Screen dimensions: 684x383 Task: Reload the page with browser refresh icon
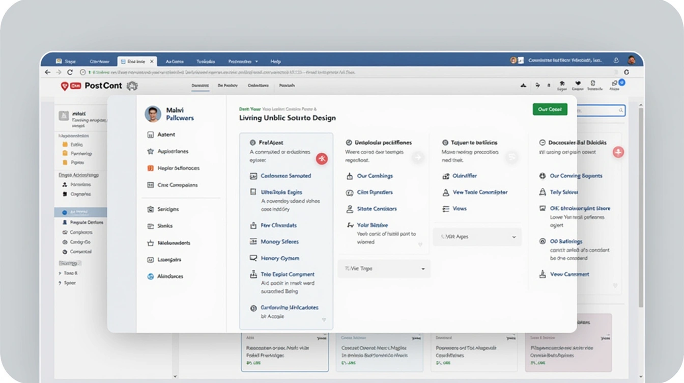coord(70,72)
